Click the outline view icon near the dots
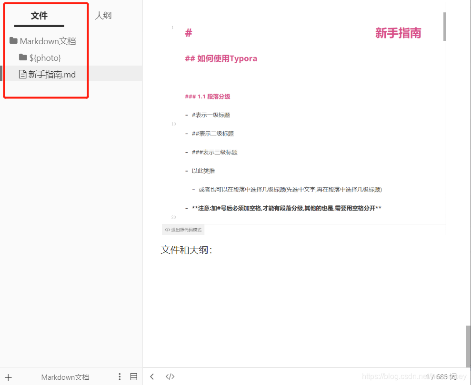The height and width of the screenshot is (385, 471). tap(134, 376)
